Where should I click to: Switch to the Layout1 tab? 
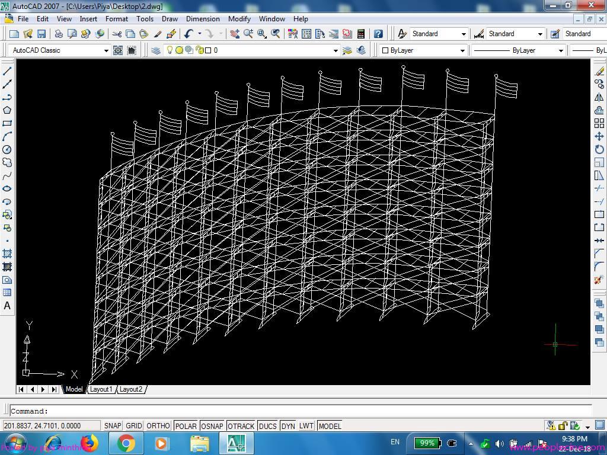[101, 389]
